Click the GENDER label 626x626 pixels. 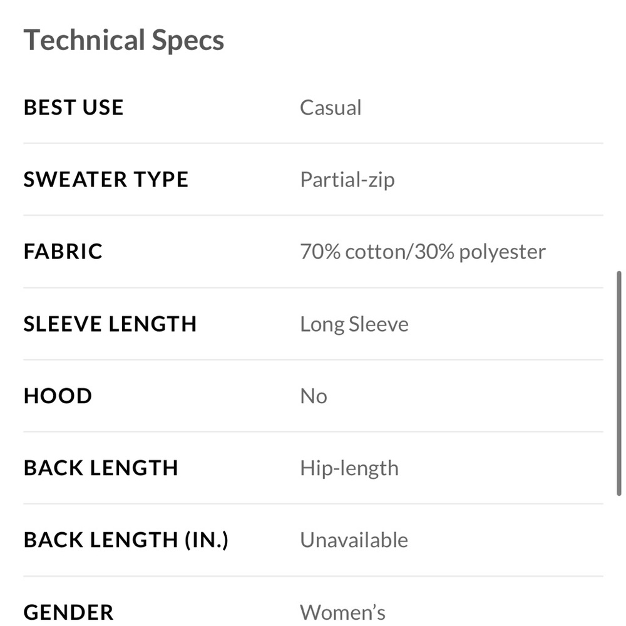click(x=68, y=612)
